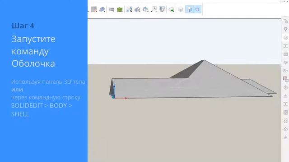The width and height of the screenshot is (289, 162).
Task: Click the green briefcase toolbar icon
Action: [120, 9]
